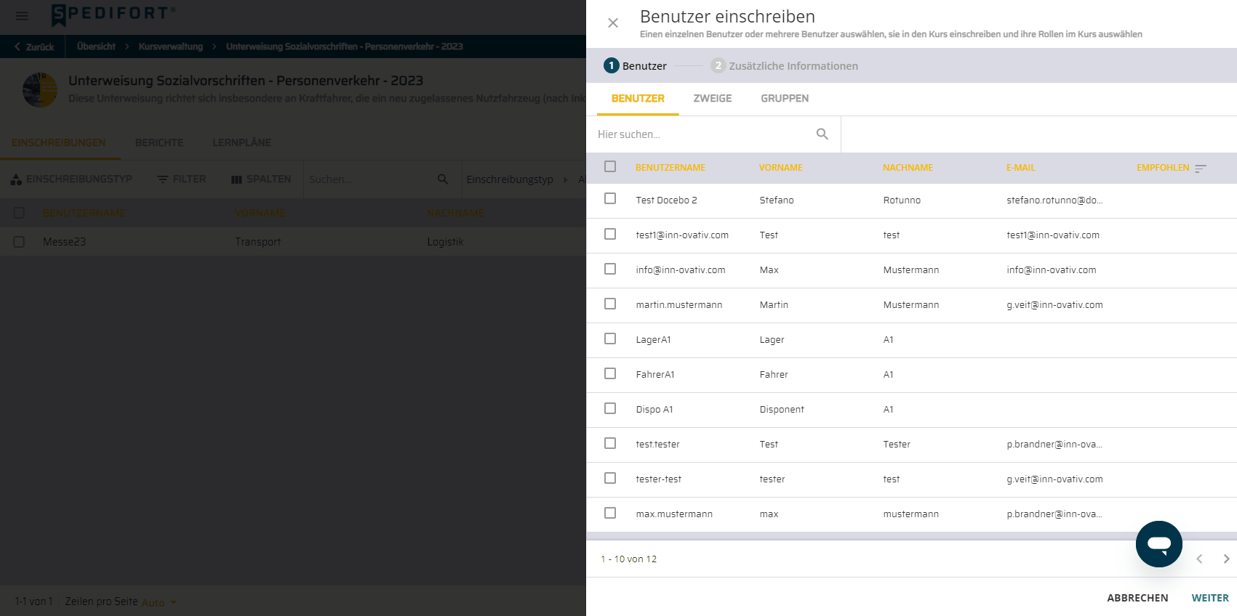Click the background search magnifier icon

443,179
